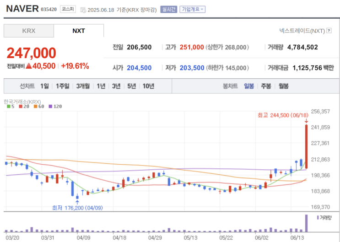The image size is (340, 242).
Task: Show the 3개월 line chart
Action: (83, 86)
